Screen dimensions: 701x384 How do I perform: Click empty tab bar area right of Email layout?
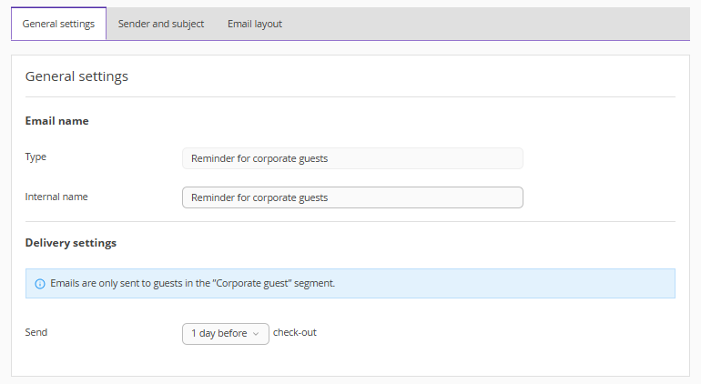coord(492,24)
